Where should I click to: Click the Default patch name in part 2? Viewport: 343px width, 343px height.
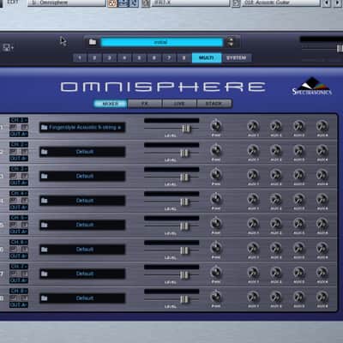point(85,152)
